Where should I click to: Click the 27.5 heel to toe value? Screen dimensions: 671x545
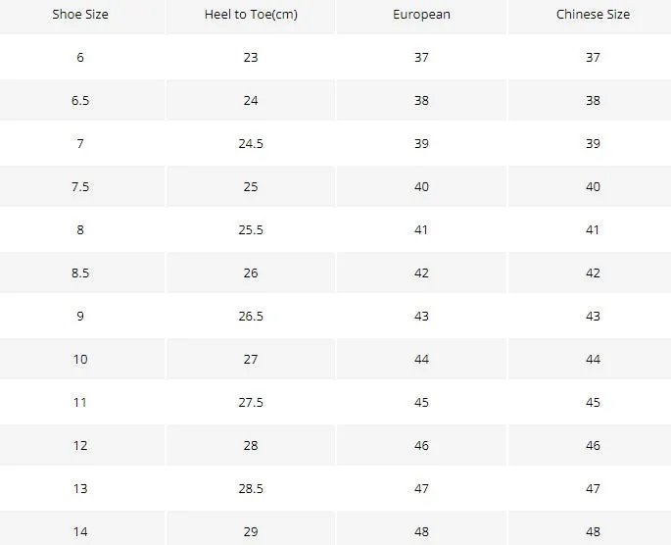pyautogui.click(x=251, y=403)
